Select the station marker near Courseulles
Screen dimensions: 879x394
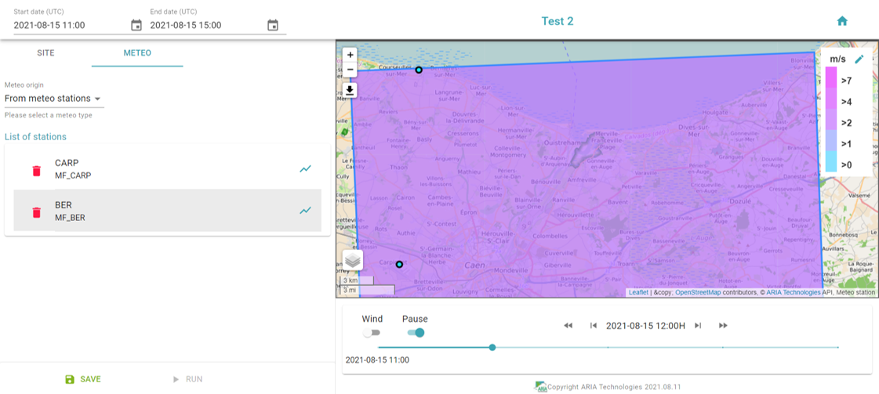click(419, 70)
